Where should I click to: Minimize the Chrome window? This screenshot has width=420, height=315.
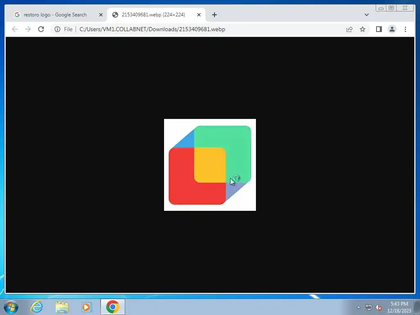tap(381, 8)
